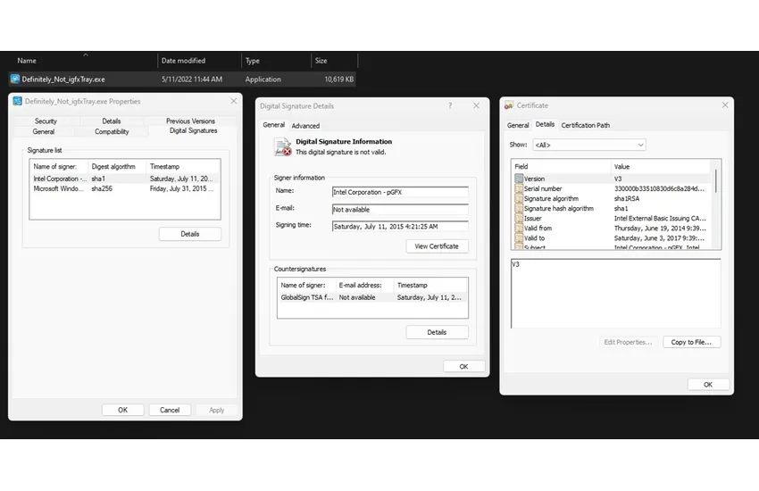Open the Certification Path tab

585,125
